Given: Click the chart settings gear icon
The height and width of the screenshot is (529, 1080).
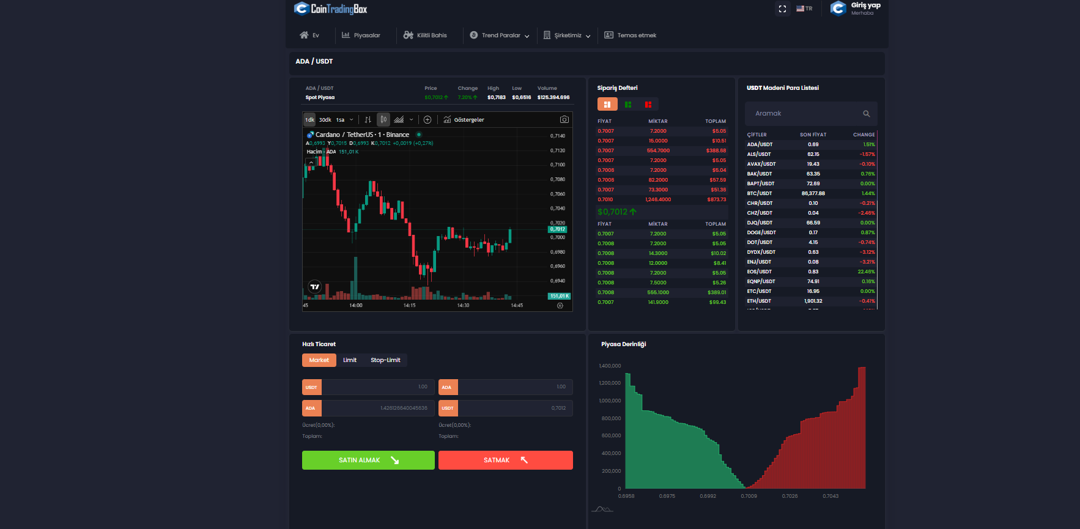Looking at the screenshot, I should click(x=560, y=306).
